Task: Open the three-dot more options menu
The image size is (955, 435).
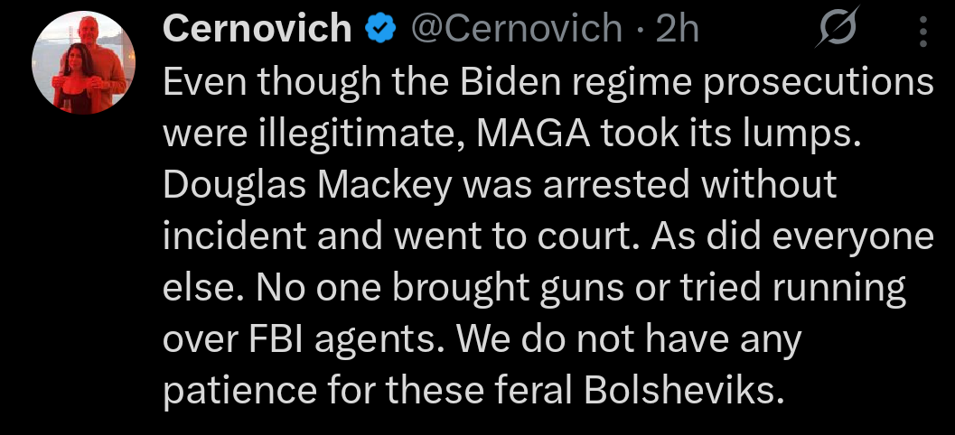Action: click(x=922, y=32)
